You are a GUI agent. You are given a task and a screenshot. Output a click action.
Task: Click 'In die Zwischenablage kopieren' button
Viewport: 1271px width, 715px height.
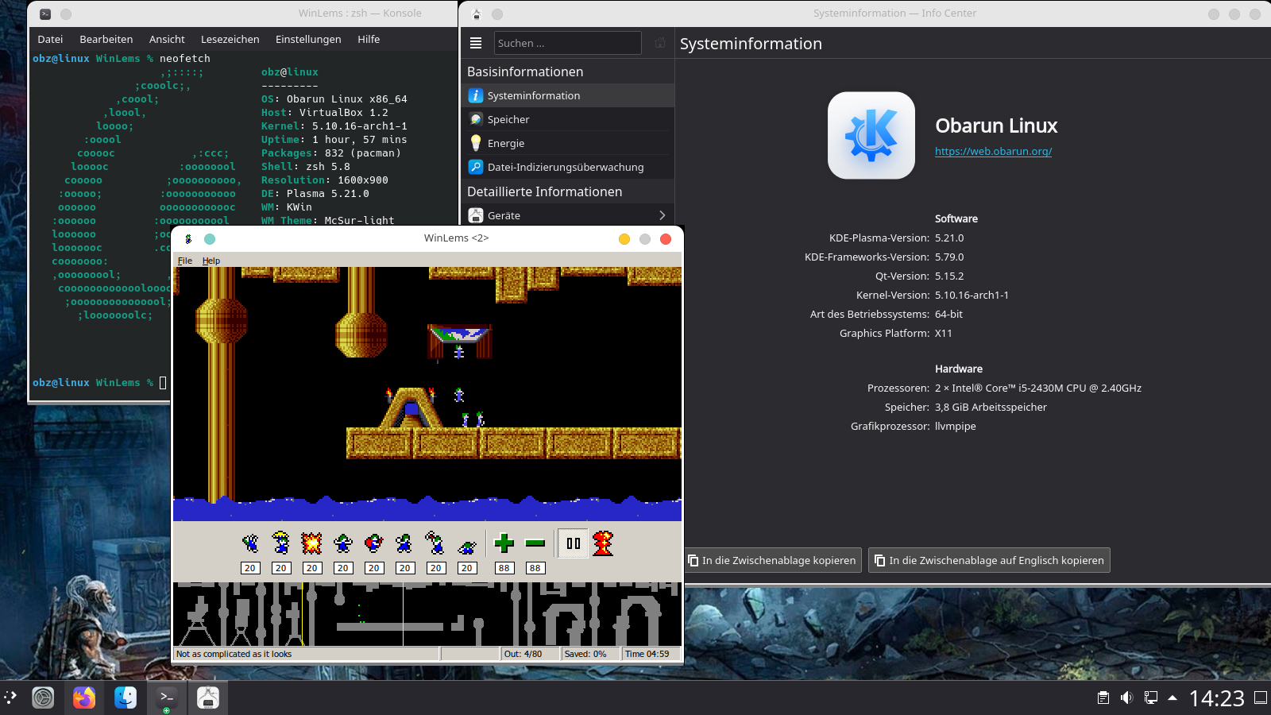point(772,560)
